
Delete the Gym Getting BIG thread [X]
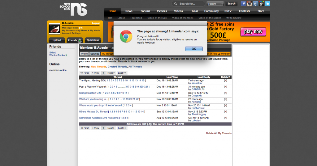[x=225, y=81]
